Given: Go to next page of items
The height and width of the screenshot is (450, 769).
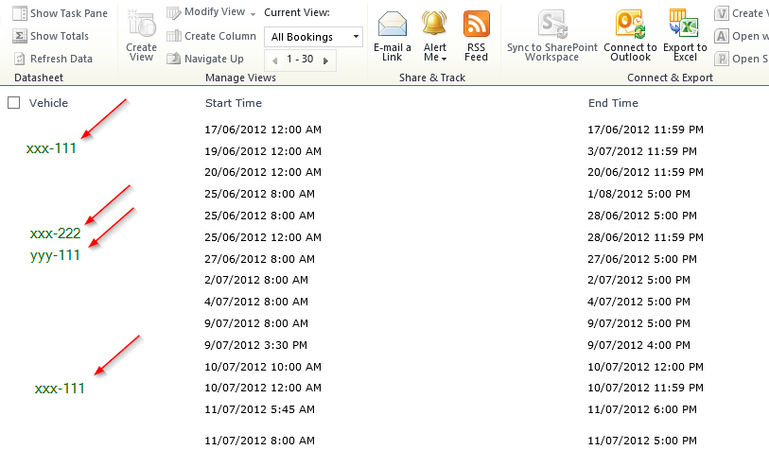Looking at the screenshot, I should 325,61.
